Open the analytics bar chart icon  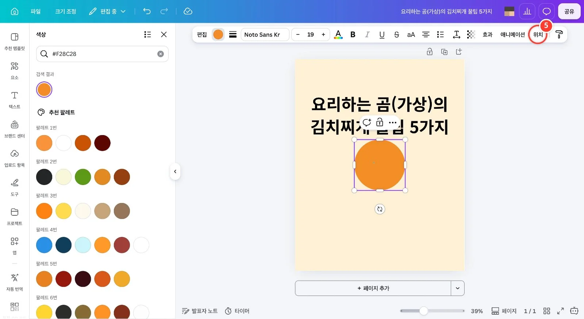(527, 11)
